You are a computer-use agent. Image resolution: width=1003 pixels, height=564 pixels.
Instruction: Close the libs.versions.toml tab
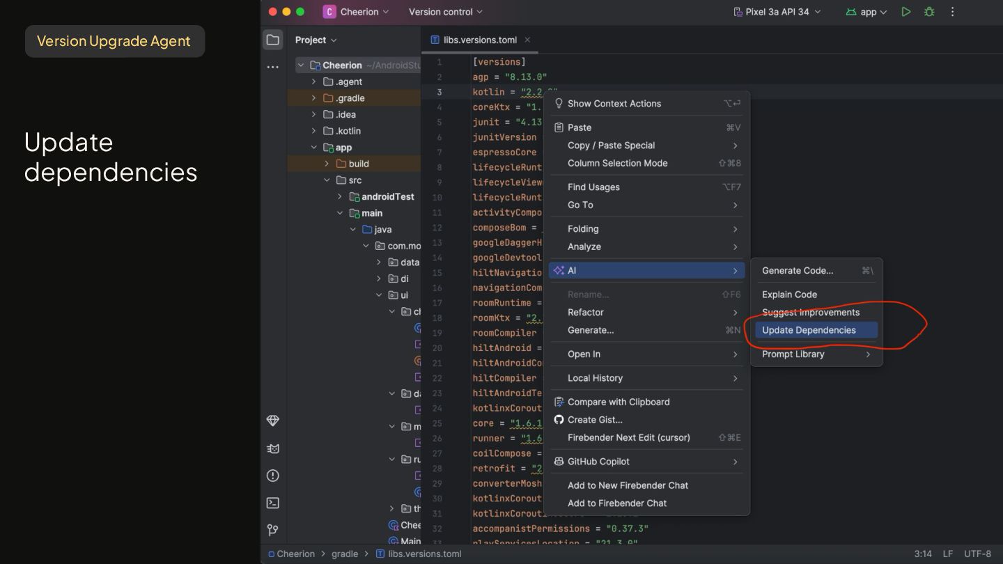(x=527, y=40)
